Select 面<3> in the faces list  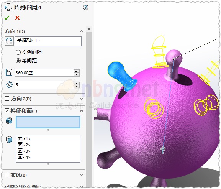tap(24, 151)
